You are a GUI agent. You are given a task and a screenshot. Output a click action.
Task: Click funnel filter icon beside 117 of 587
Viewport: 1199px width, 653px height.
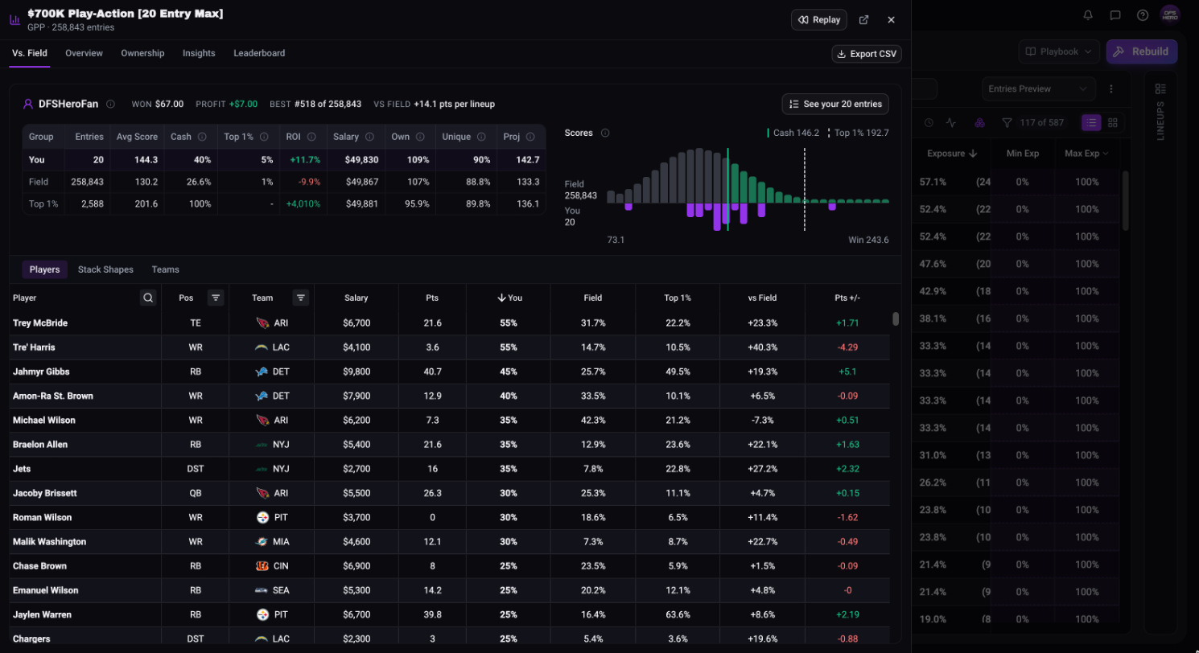(1007, 123)
